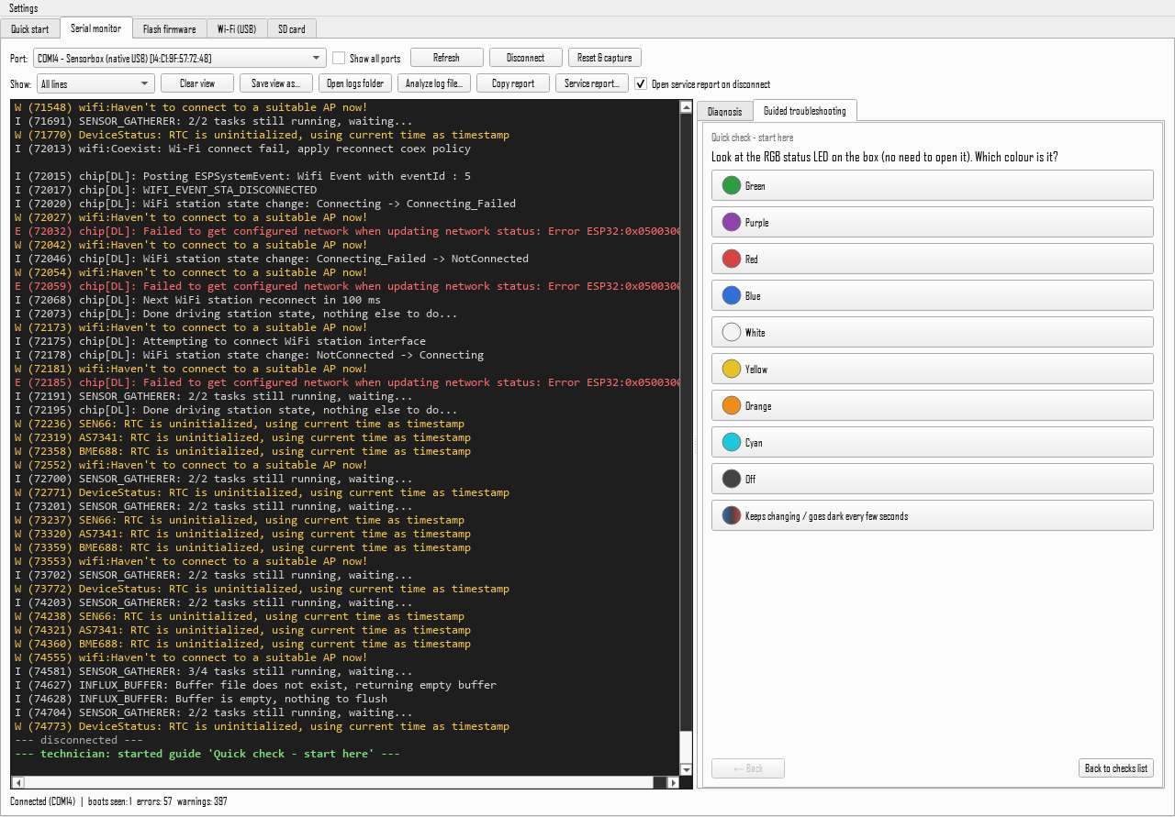Enable the Show all ports checkbox
1175x817 pixels.
tap(339, 58)
